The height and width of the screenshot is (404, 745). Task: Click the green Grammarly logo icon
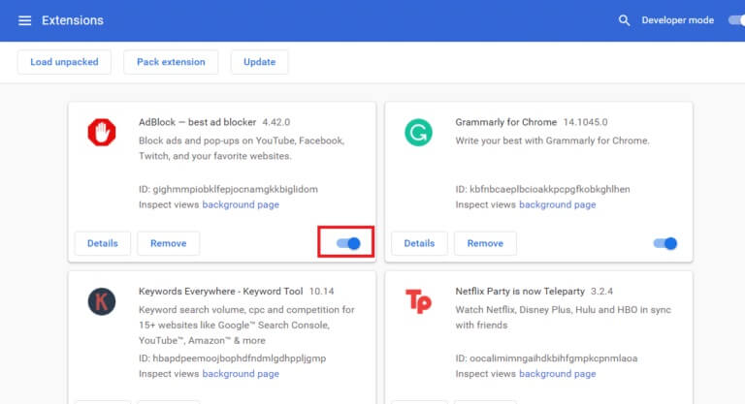click(419, 132)
